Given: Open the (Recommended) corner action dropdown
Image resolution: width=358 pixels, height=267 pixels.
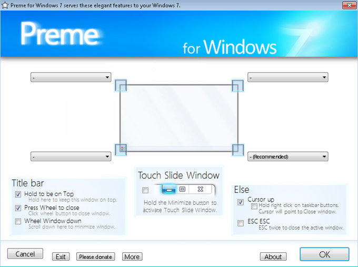Looking at the screenshot, I should pyautogui.click(x=288, y=156).
